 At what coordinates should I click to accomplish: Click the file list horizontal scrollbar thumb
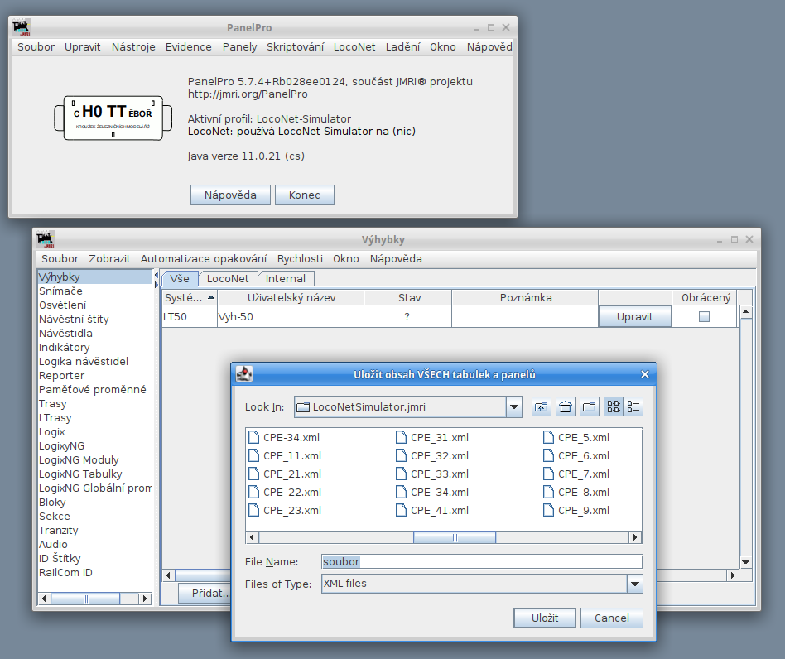pos(455,537)
